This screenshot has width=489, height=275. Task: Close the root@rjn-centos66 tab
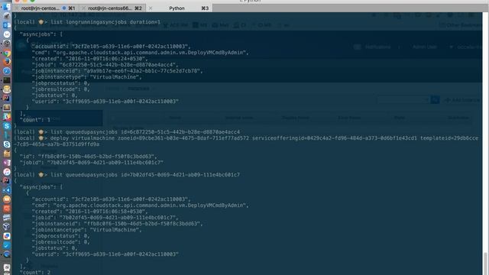[83, 8]
